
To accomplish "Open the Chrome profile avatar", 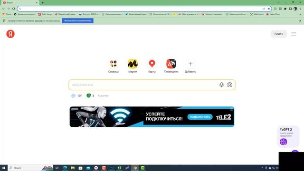I will click(295, 9).
